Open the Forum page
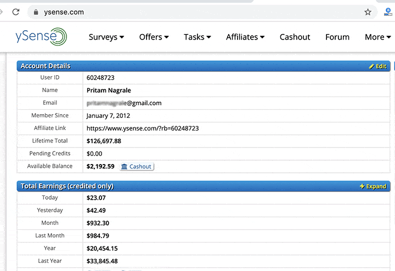This screenshot has width=395, height=271. (337, 37)
